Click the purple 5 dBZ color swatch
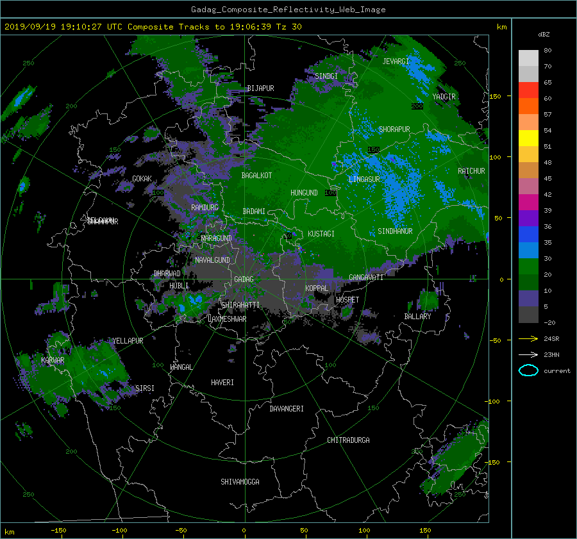Screen dimensions: 577x539 click(x=528, y=299)
